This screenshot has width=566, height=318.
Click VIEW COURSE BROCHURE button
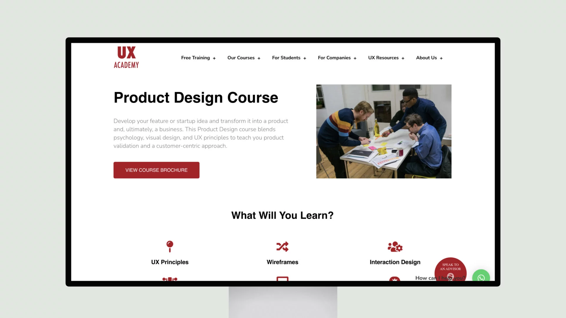pos(156,170)
